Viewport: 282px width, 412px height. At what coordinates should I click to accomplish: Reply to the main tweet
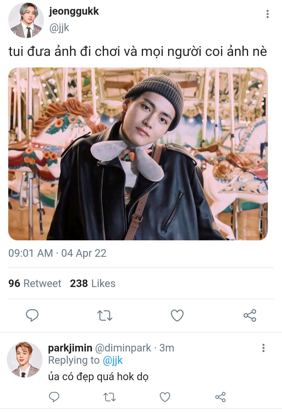pyautogui.click(x=32, y=315)
